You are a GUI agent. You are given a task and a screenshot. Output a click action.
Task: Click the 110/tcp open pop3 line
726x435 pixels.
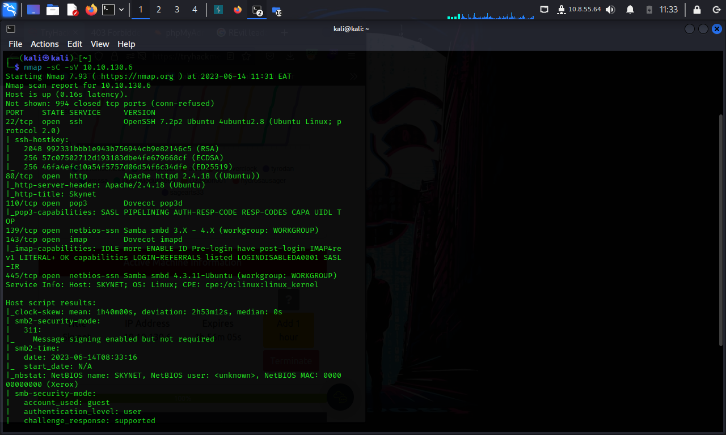click(x=94, y=203)
